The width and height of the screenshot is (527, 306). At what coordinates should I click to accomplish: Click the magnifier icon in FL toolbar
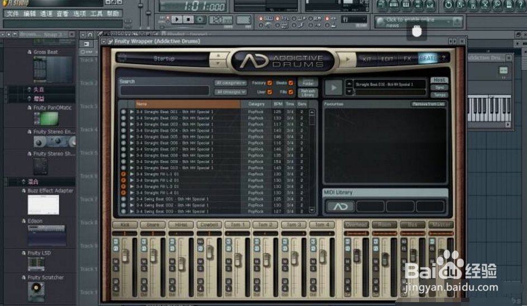coord(497,4)
